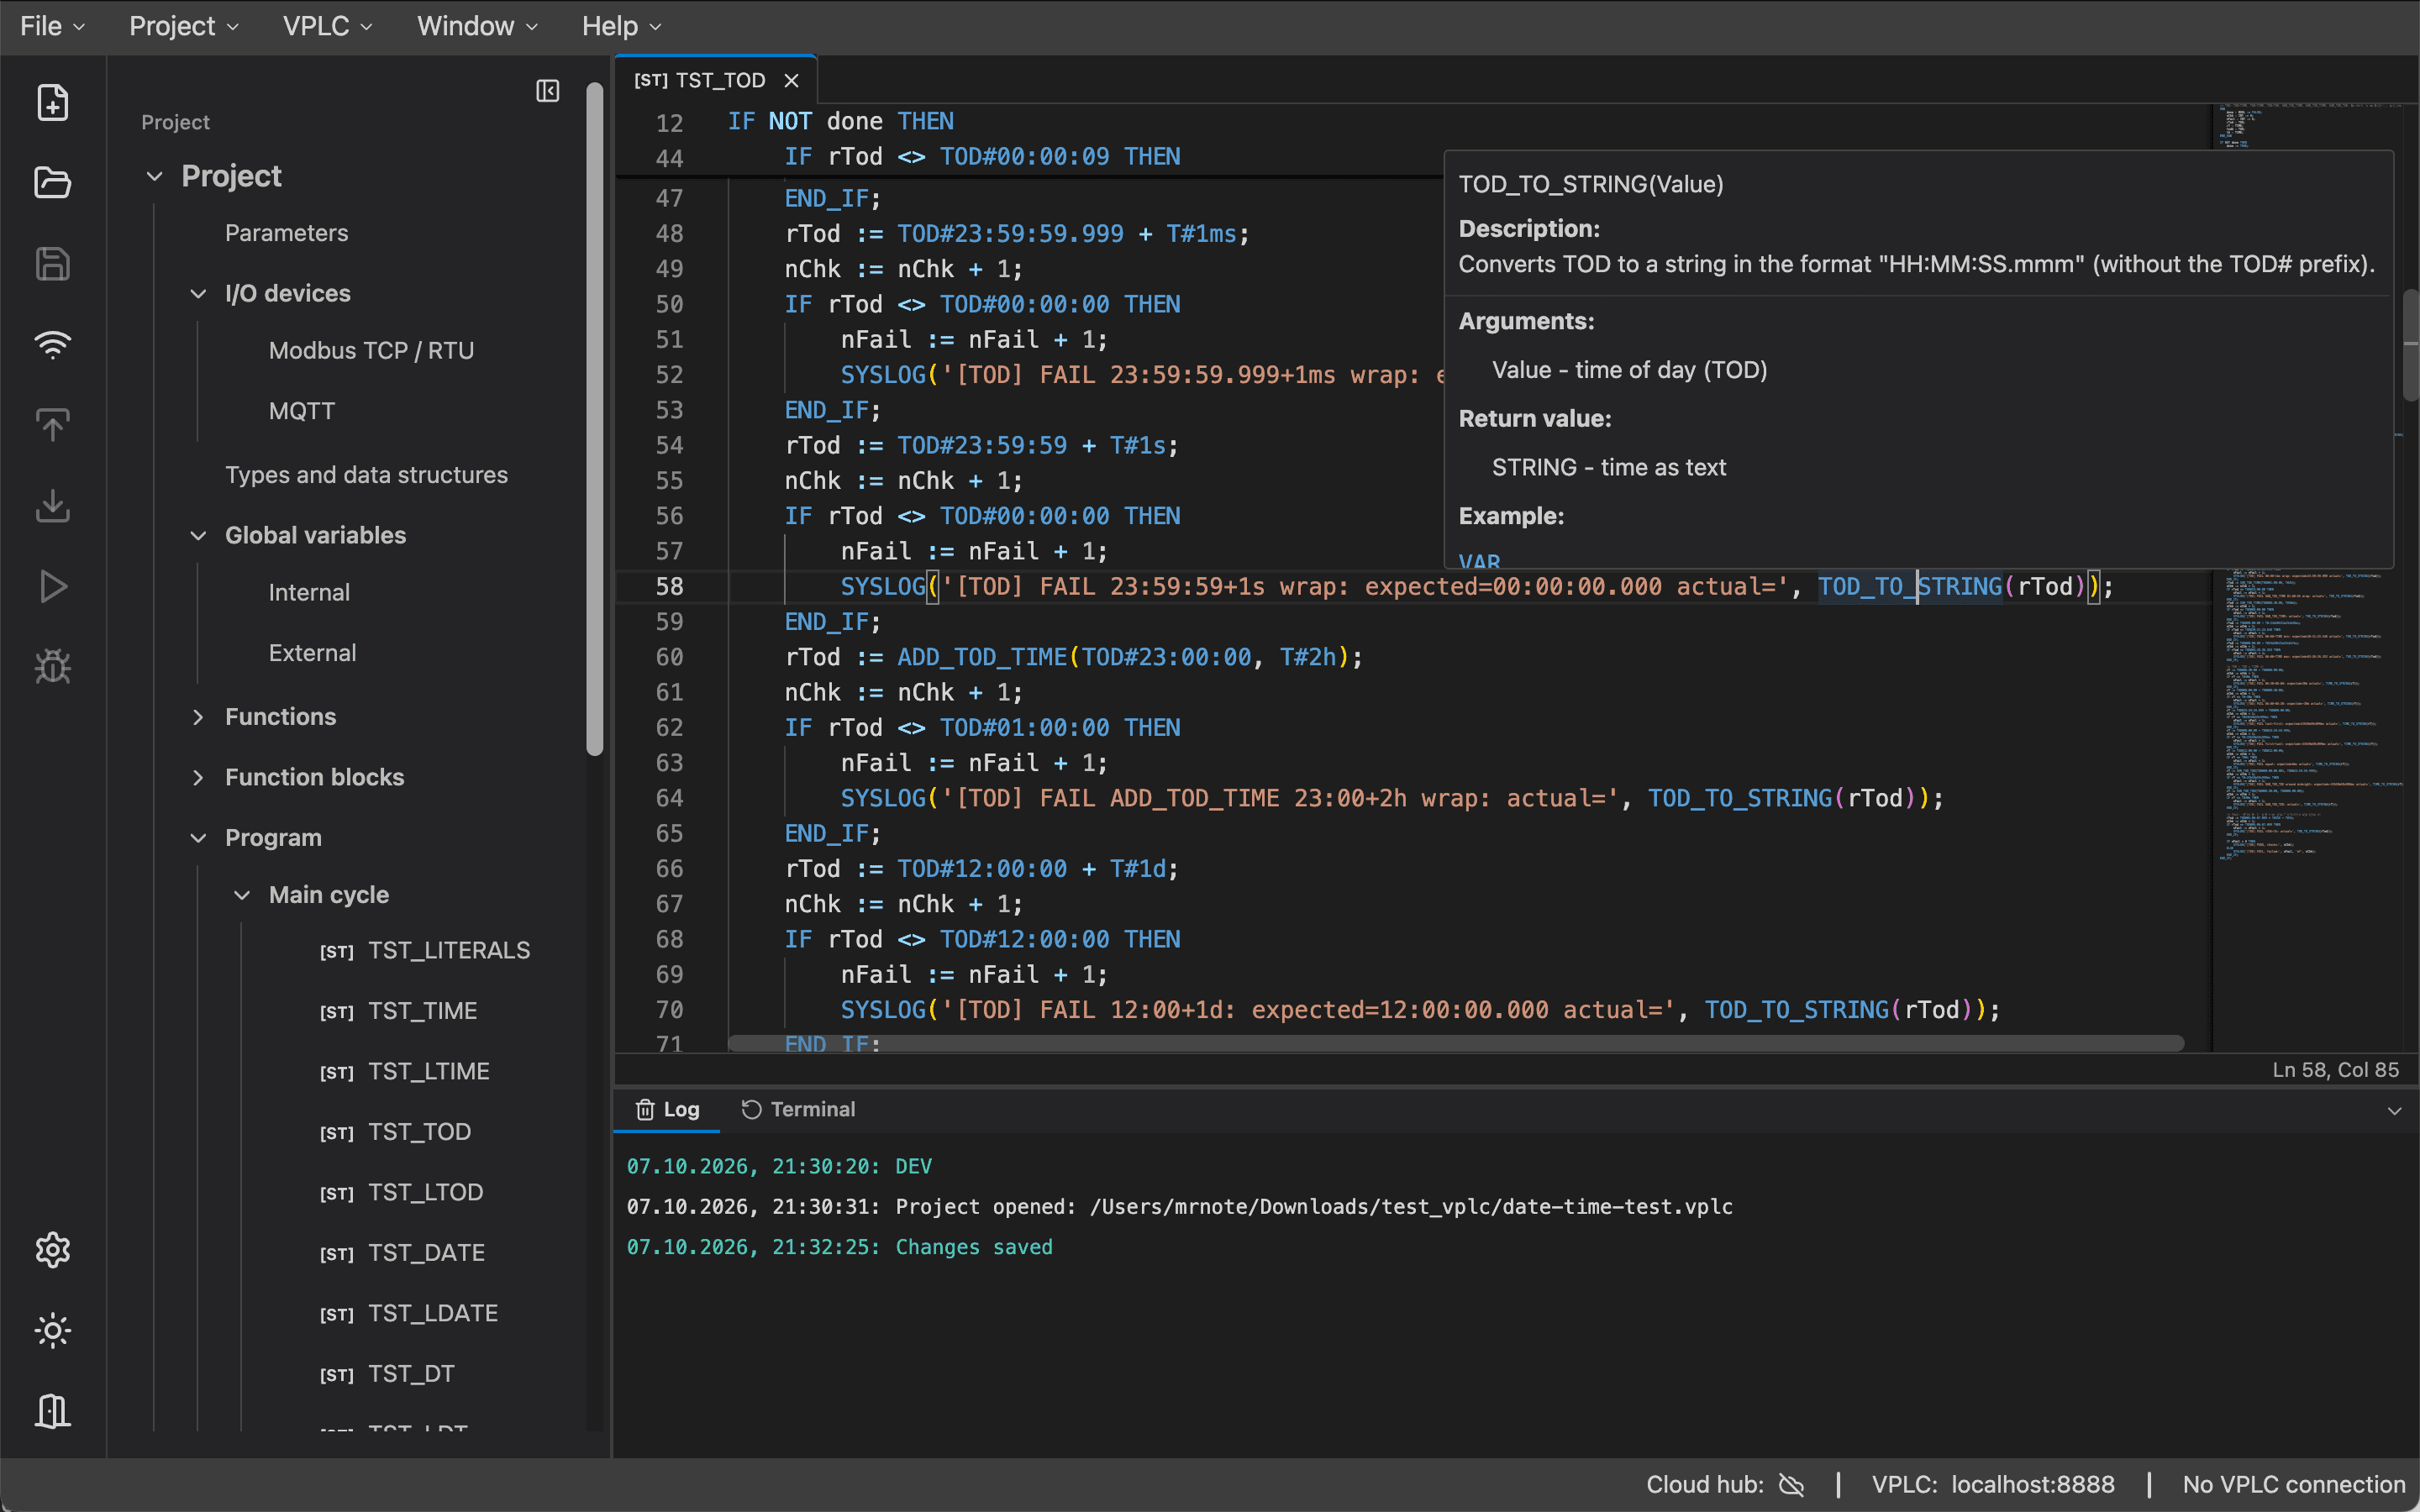Click the editor horizontal scrollbar
This screenshot has height=1512, width=2420.
click(1456, 1043)
